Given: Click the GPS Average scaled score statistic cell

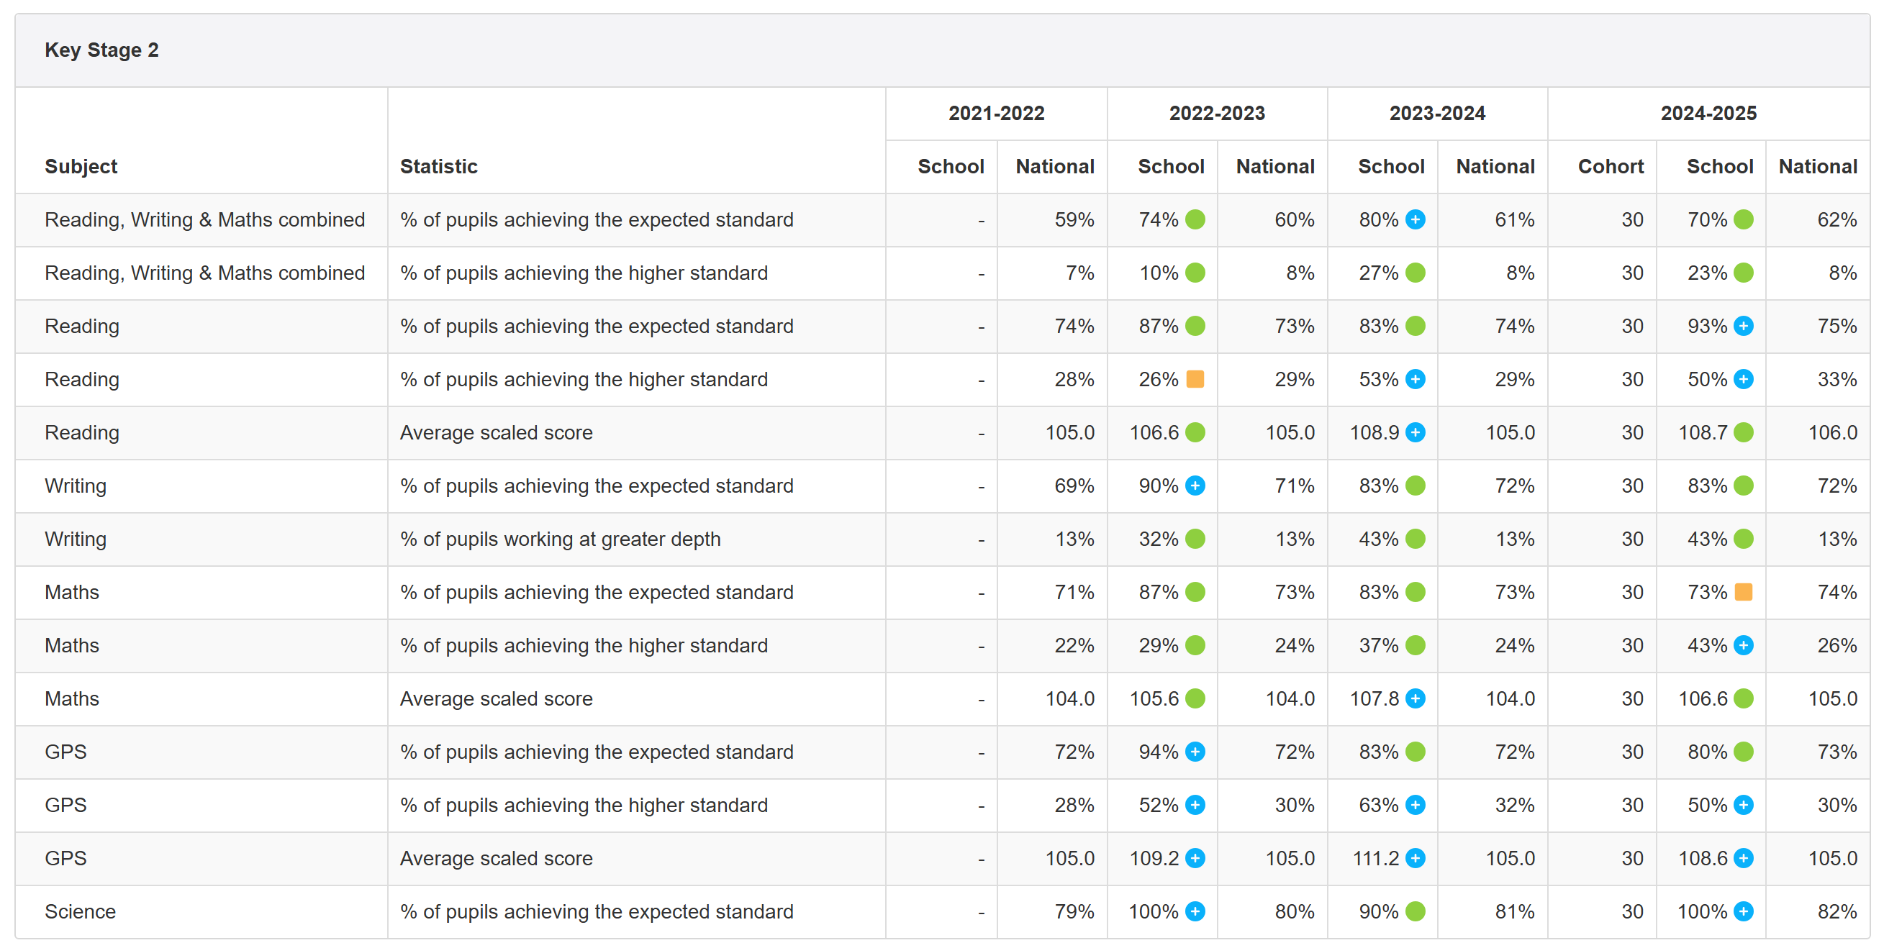Looking at the screenshot, I should pyautogui.click(x=496, y=858).
